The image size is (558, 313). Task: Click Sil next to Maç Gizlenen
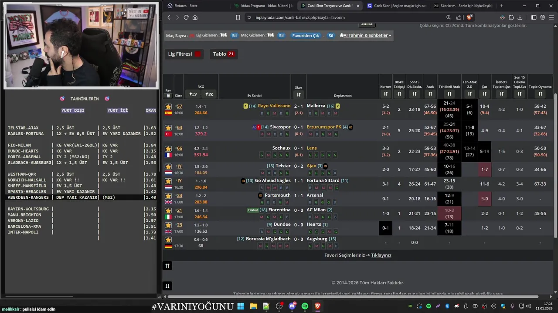tap(281, 36)
